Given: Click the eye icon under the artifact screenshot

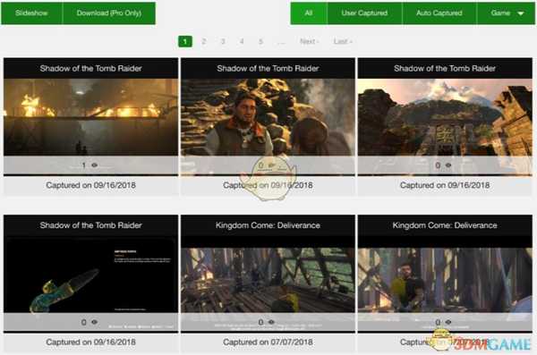Looking at the screenshot, I should (x=95, y=322).
